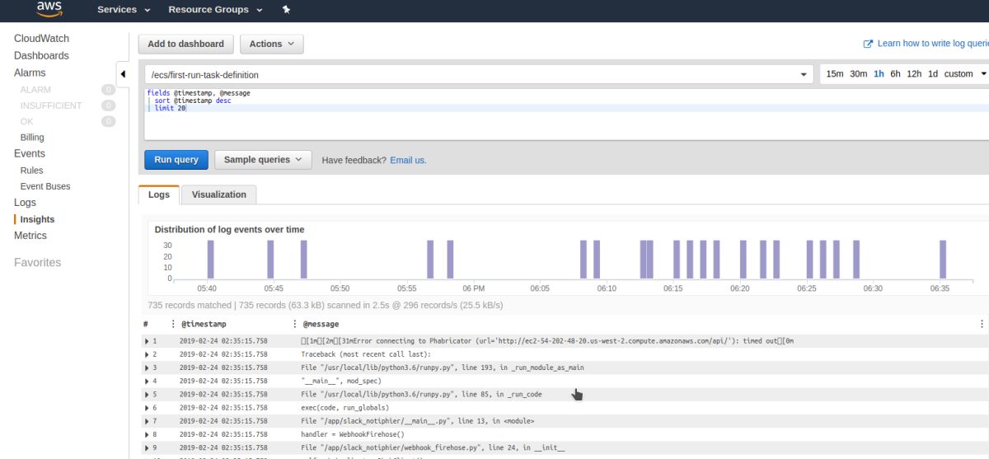Open Event Buses in sidebar
Image resolution: width=989 pixels, height=459 pixels.
[x=45, y=186]
